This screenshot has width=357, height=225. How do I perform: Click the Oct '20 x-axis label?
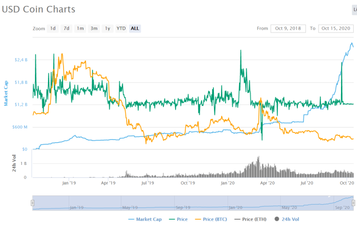coord(347,183)
